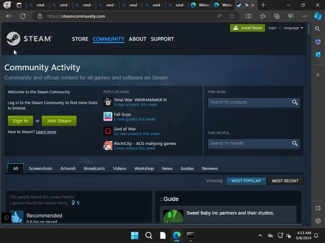Open the COMMUNITY menu
Viewport: 325px width, 243px height.
pos(109,39)
